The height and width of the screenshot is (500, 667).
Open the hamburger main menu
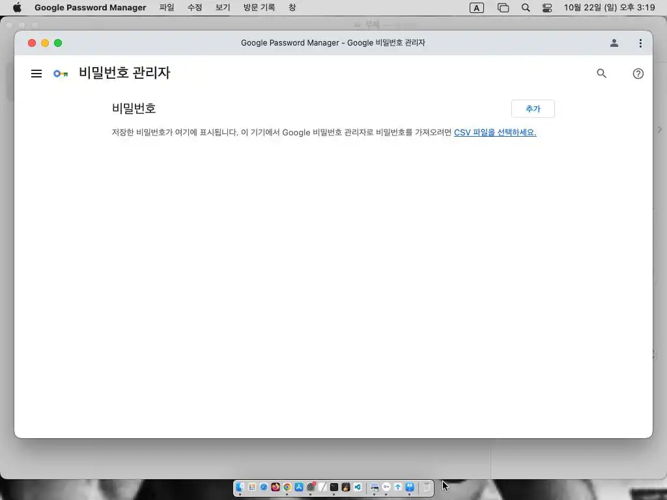(36, 74)
